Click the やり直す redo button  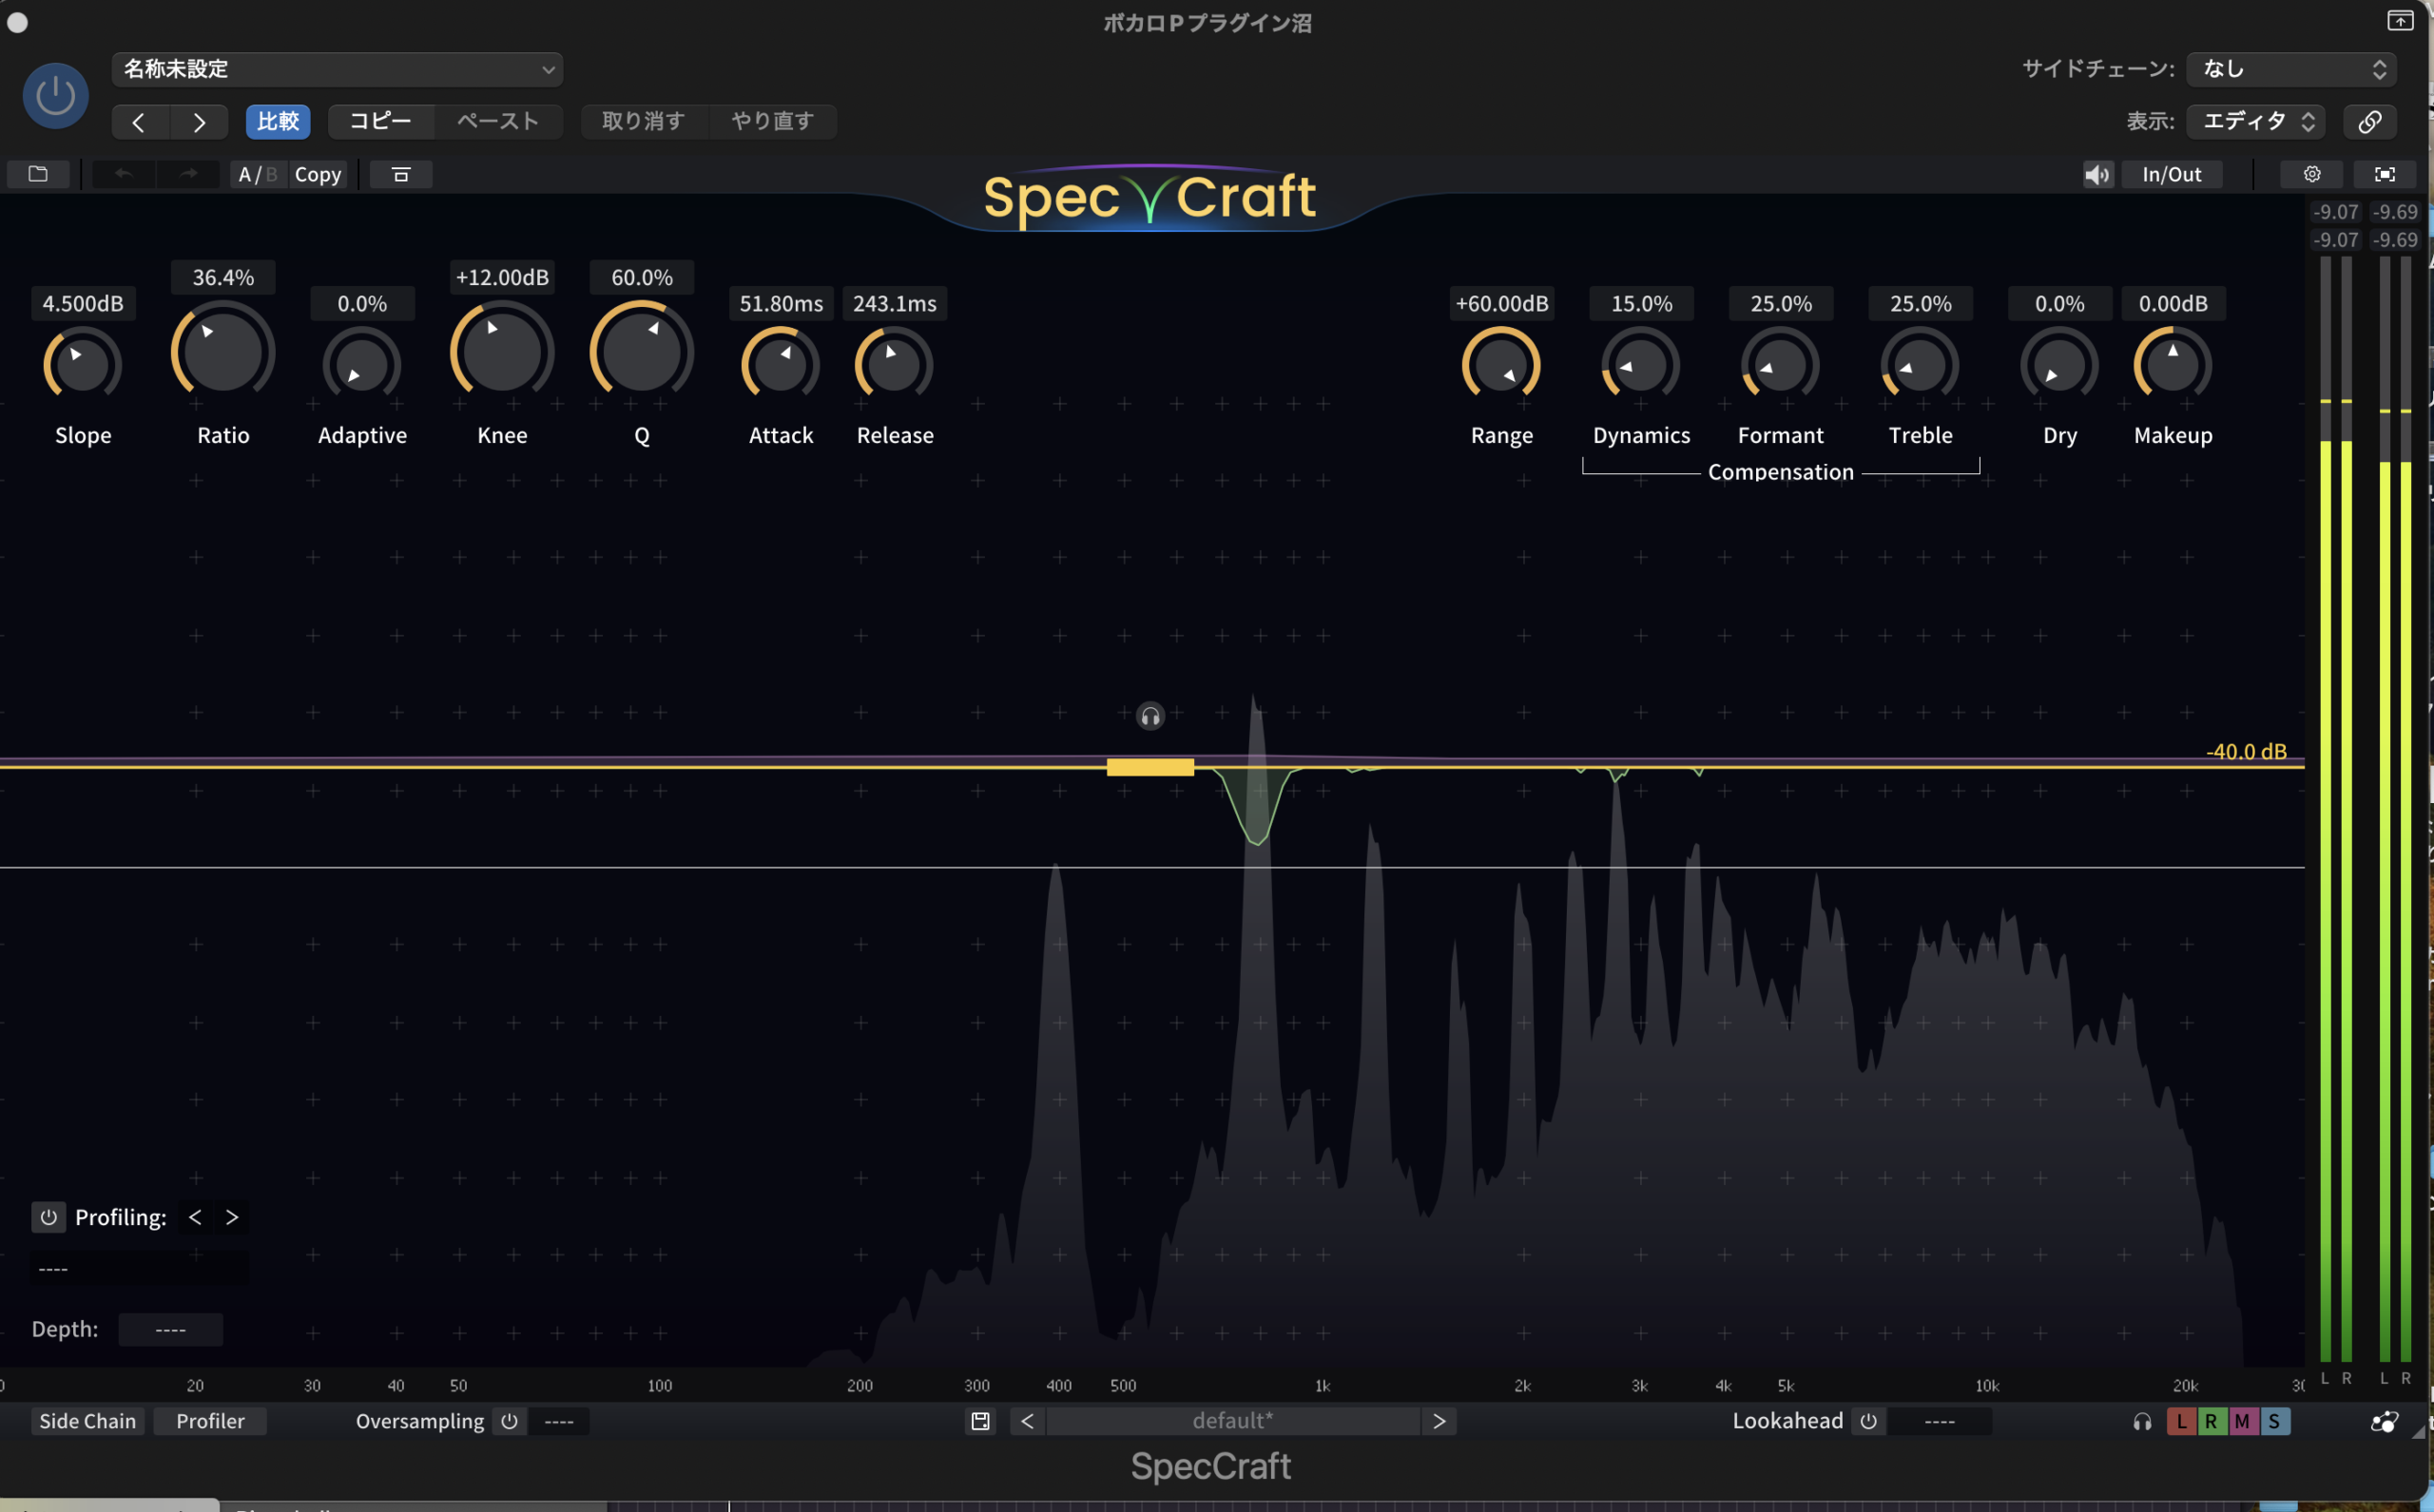[772, 121]
